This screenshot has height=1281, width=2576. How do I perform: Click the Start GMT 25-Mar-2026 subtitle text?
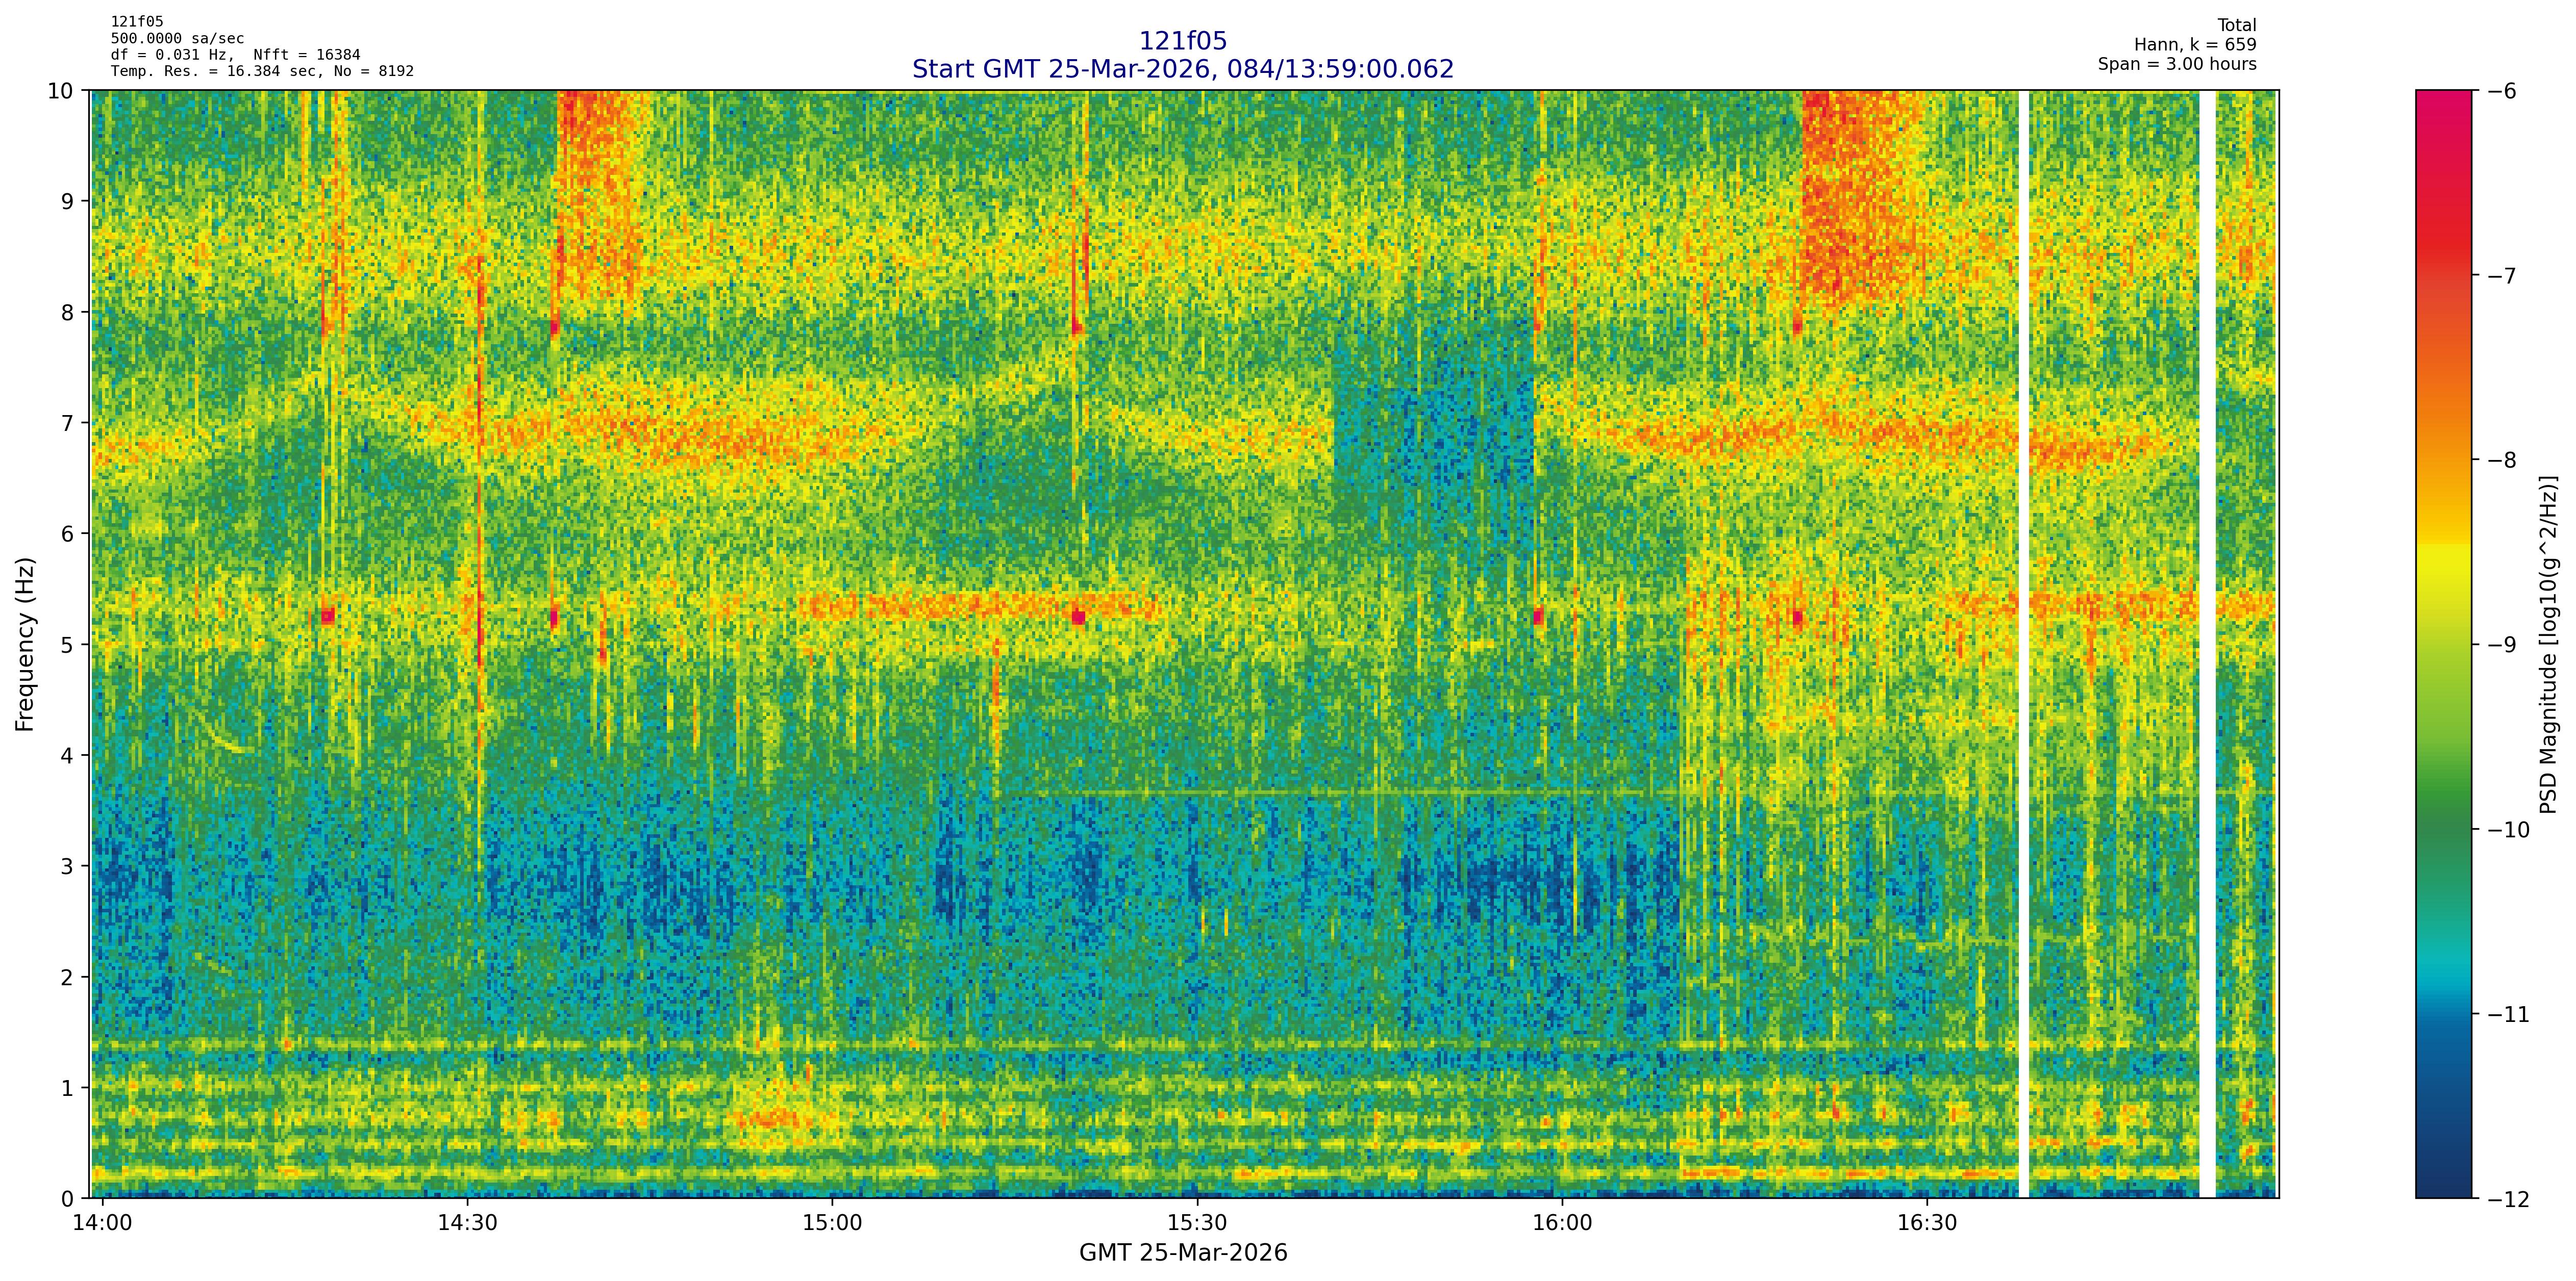(1182, 69)
